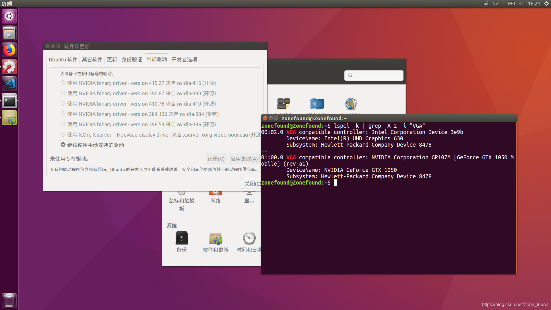This screenshot has width=551, height=310.
Task: Click the 网络 settings label
Action: [x=216, y=201]
